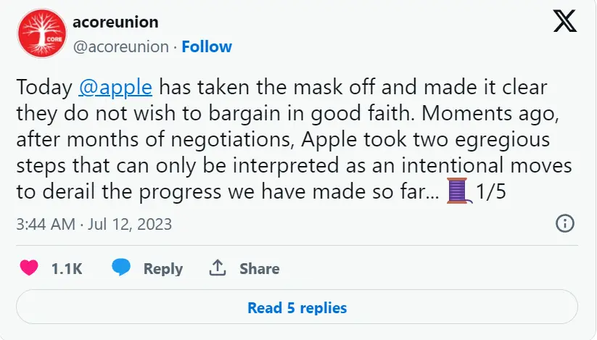This screenshot has height=340, width=597.
Task: Click the X logo icon
Action: coord(565,21)
